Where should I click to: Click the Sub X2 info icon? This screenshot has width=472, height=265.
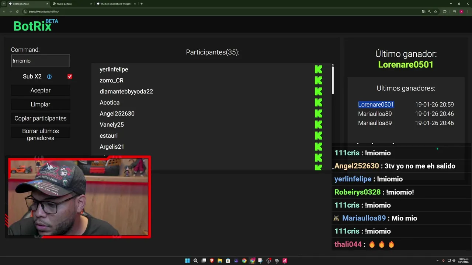49,77
